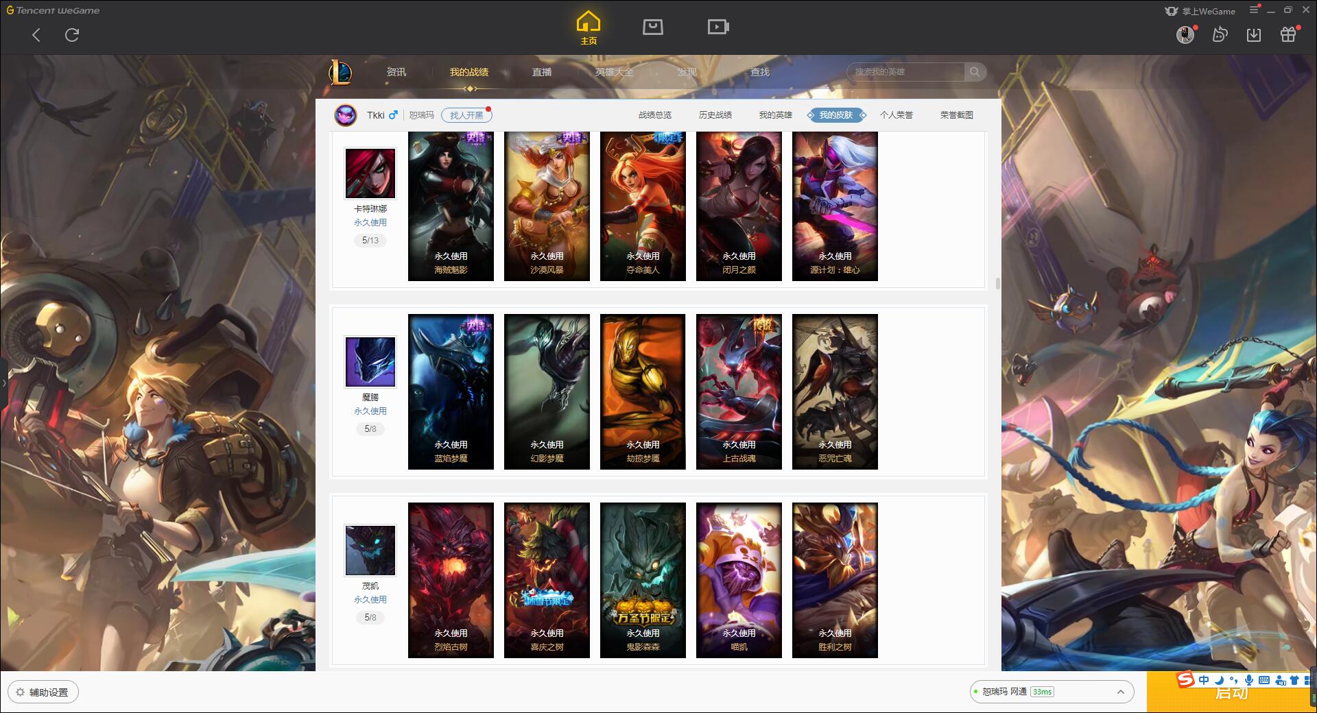Viewport: 1317px width, 713px height.
Task: Open the 喵凯 skin card
Action: click(x=739, y=580)
